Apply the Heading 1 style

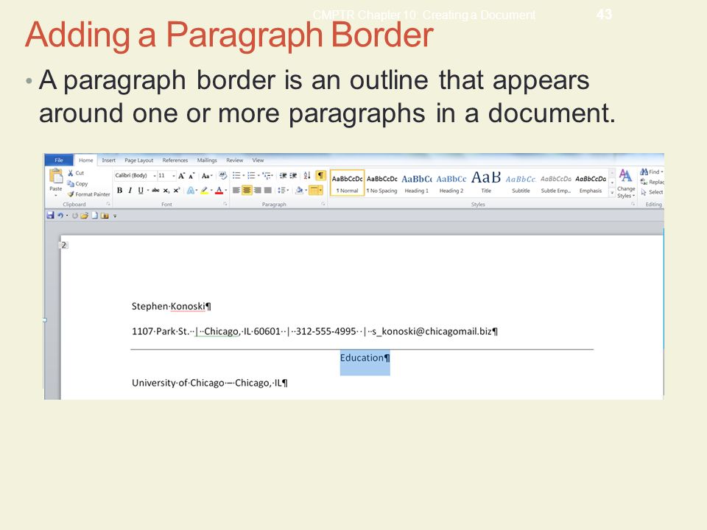(x=417, y=183)
